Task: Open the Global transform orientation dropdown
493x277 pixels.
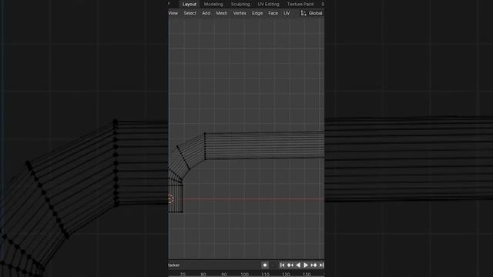Action: point(312,13)
